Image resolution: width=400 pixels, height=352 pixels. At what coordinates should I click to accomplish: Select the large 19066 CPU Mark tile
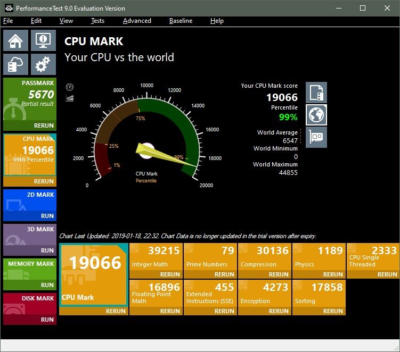point(94,274)
